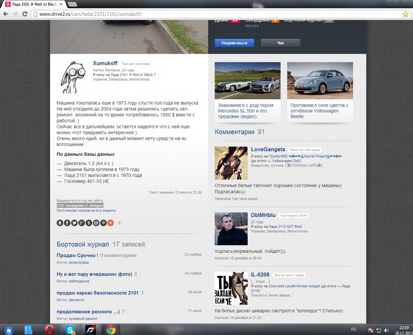Viewport: 413px width, 335px height.
Task: Reload the page with refresh icon
Action: pos(25,14)
